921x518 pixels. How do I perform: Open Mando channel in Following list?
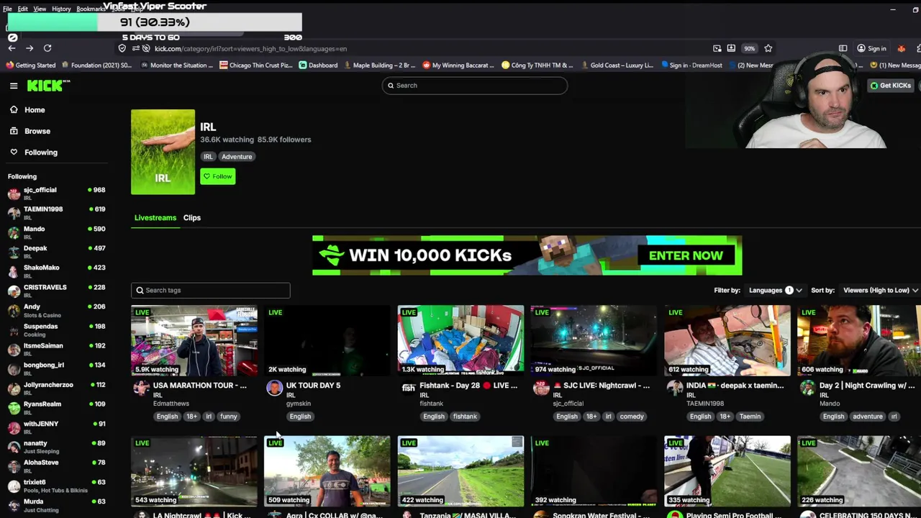click(x=56, y=232)
